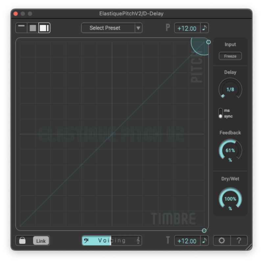Click the Feedback knob at 61%

230,151
